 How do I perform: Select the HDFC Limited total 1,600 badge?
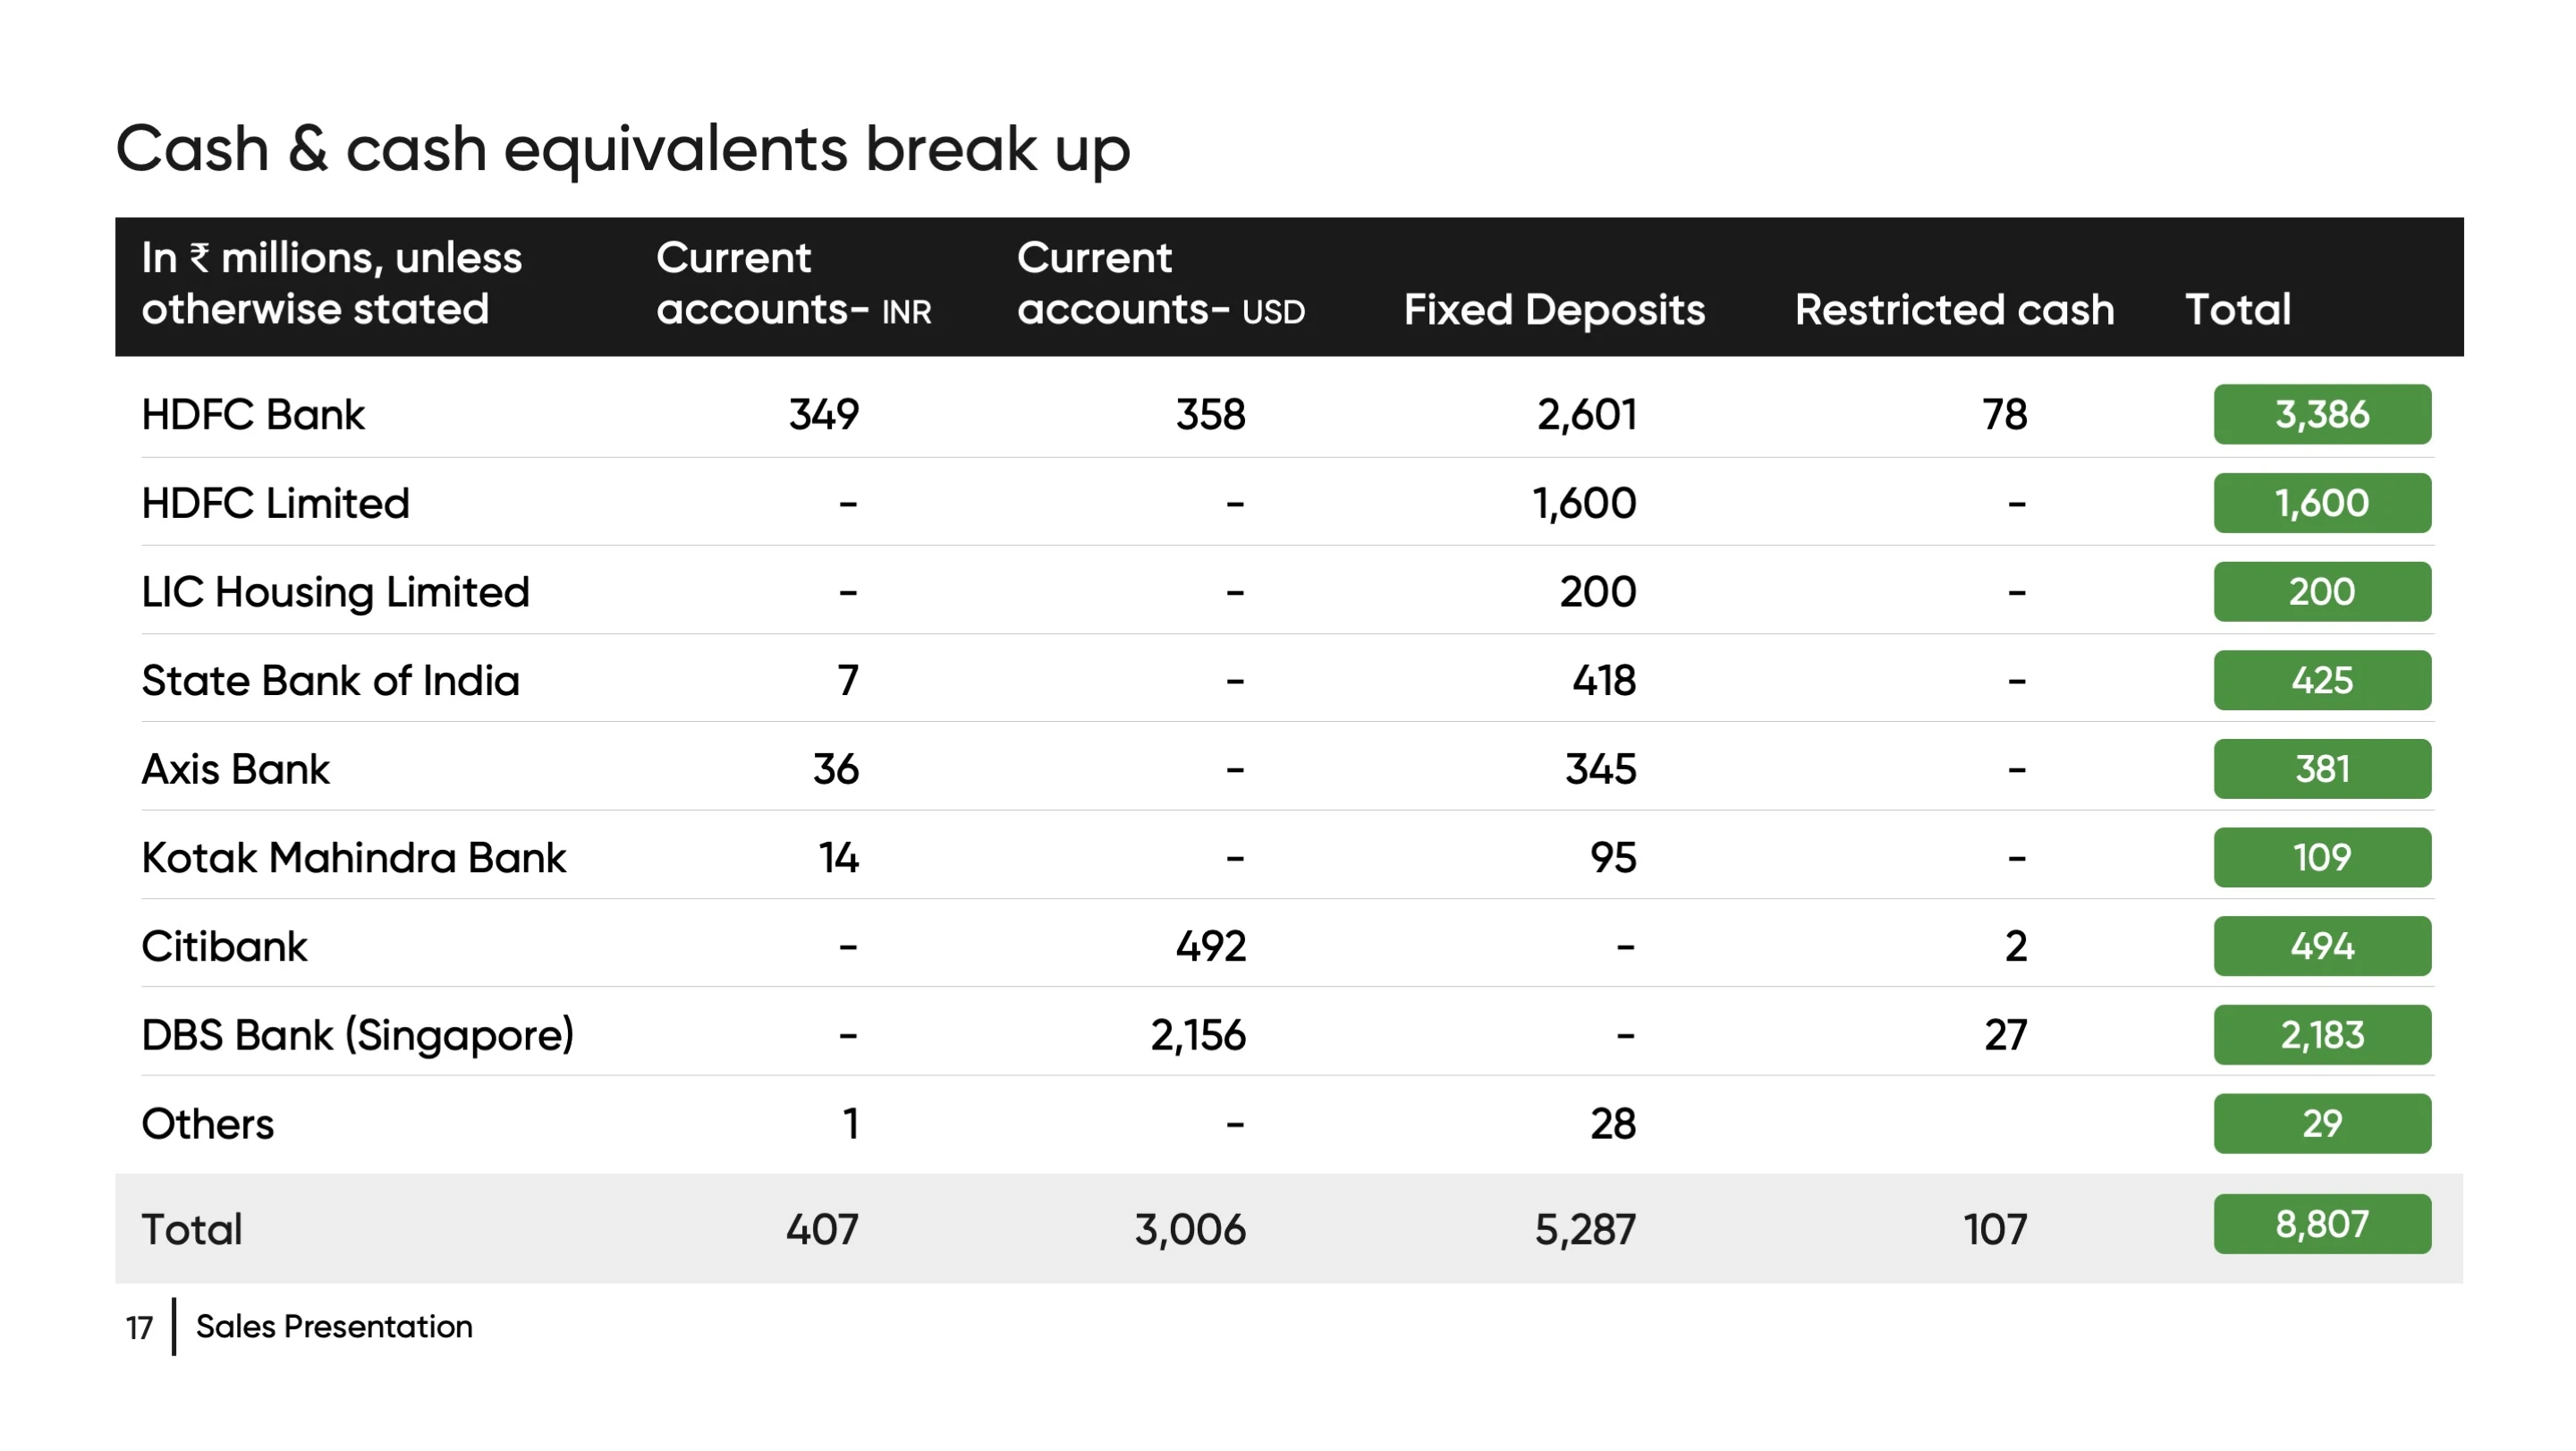(2322, 503)
